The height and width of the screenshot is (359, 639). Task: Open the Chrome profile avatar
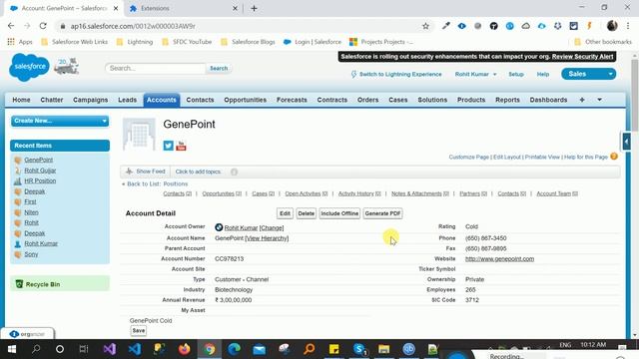612,26
